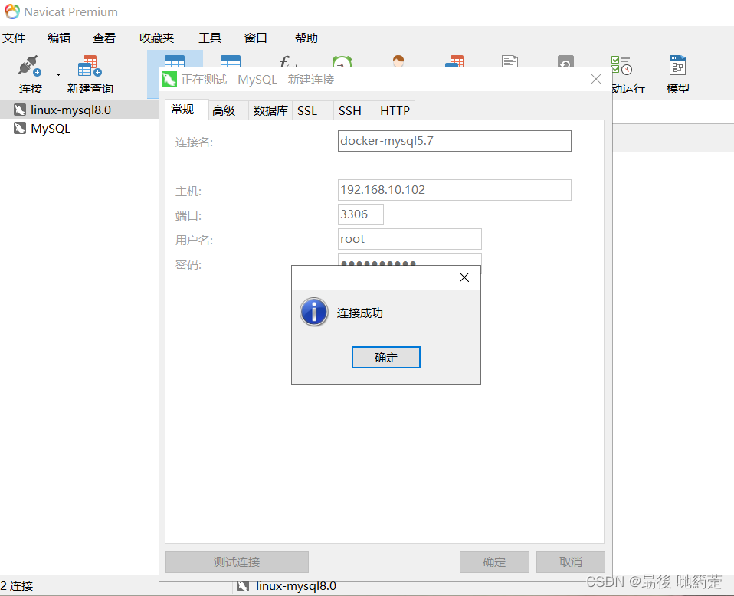
Task: Click the linux-mysql8.0 connection icon in sidebar
Action: (x=20, y=110)
